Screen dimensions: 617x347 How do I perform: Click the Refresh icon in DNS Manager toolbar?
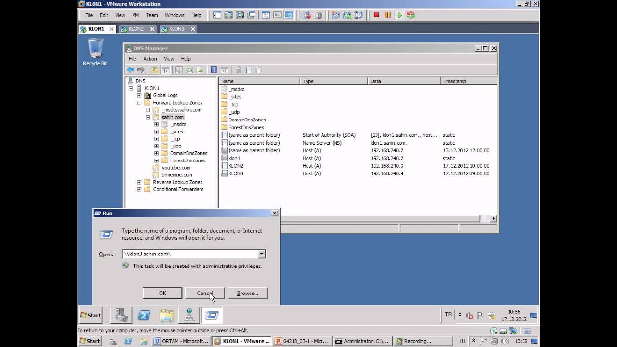(x=190, y=70)
